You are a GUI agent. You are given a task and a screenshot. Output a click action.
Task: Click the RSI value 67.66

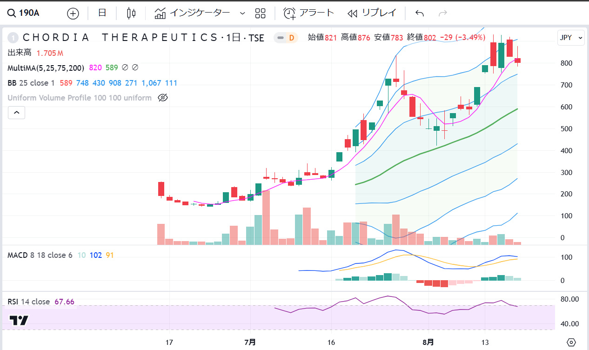click(x=64, y=302)
